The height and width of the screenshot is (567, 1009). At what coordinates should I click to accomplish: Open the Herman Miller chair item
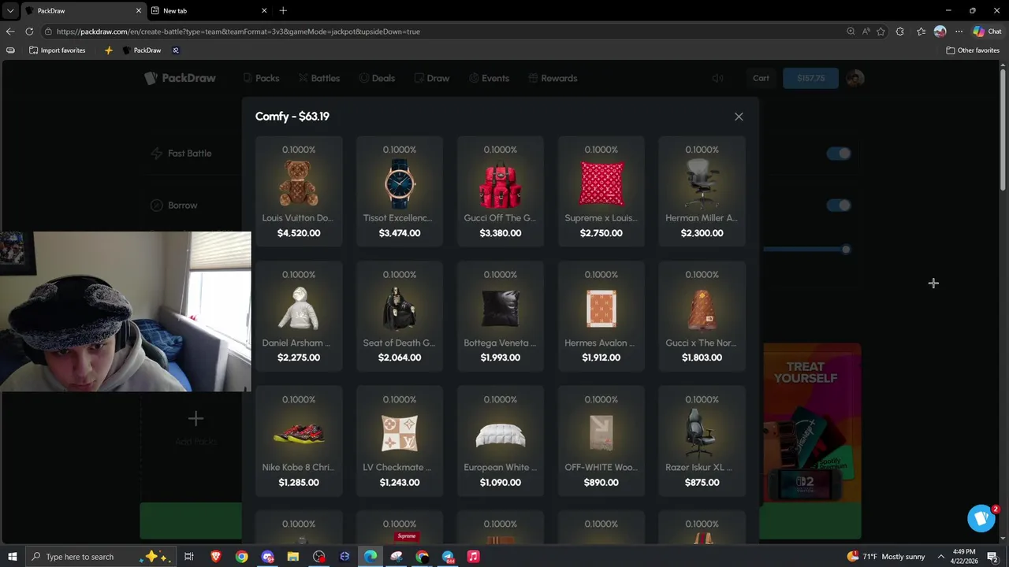[702, 191]
